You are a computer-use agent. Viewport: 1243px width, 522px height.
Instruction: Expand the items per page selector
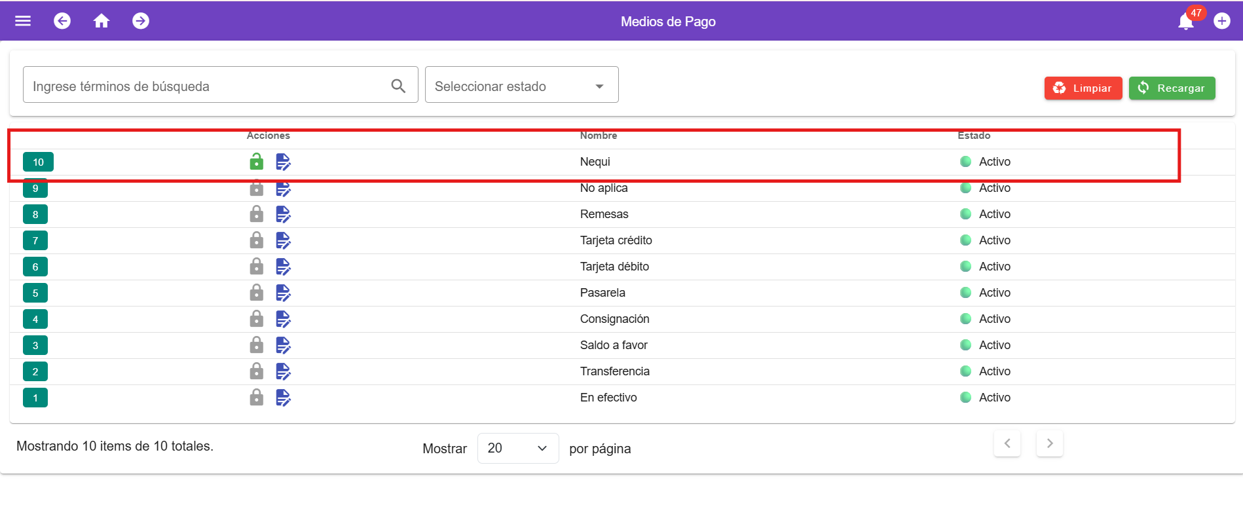click(517, 448)
